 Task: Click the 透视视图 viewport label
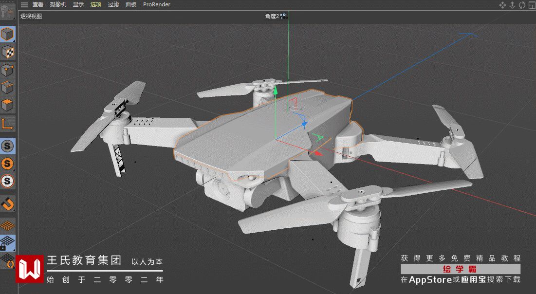31,16
